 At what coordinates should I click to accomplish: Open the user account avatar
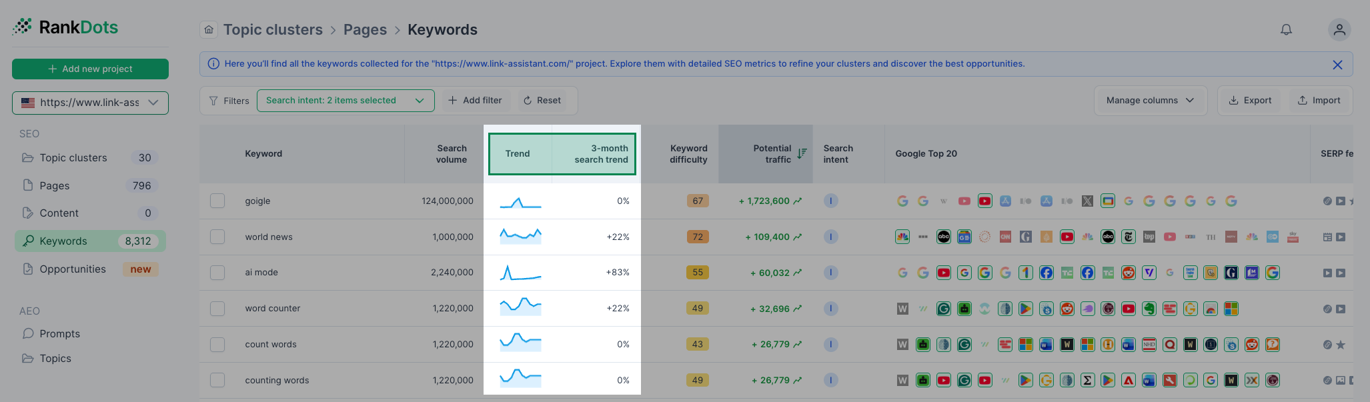point(1339,29)
